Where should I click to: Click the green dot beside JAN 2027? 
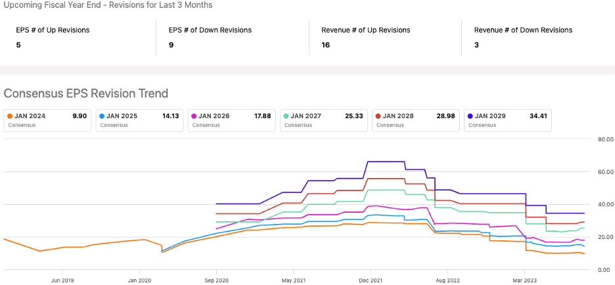(286, 116)
